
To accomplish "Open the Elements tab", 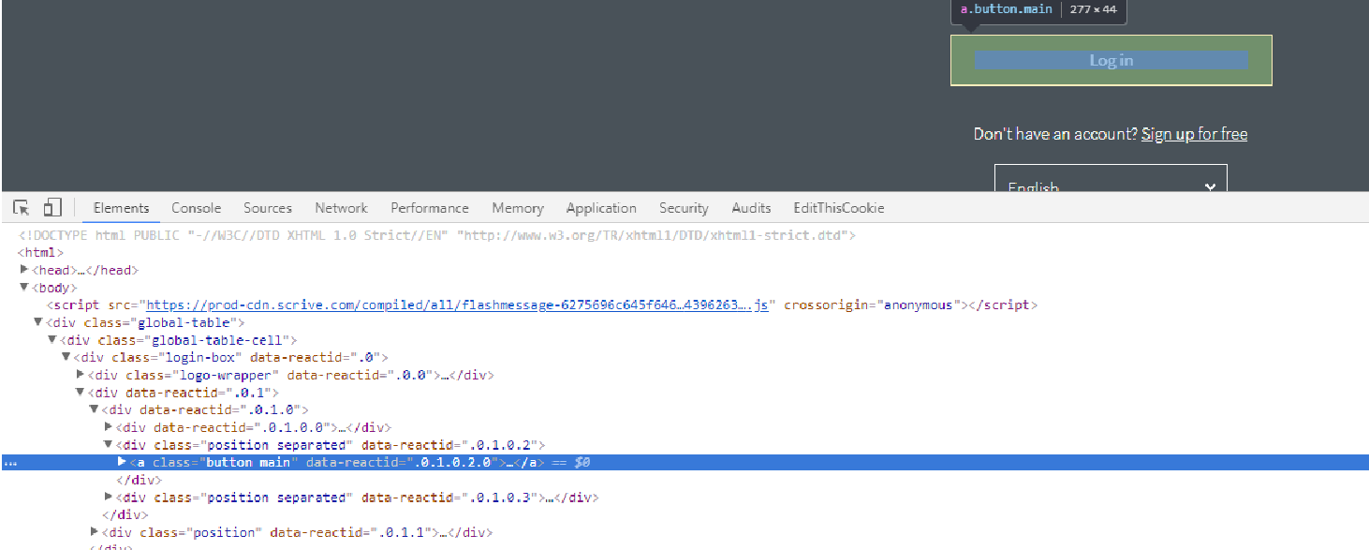I will coord(121,208).
